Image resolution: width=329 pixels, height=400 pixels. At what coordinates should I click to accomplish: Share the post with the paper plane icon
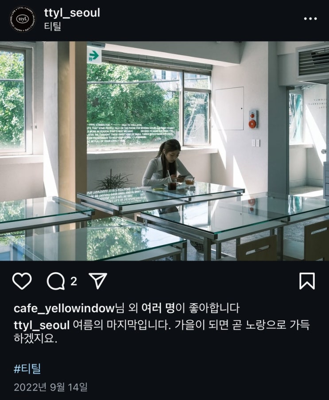point(98,281)
